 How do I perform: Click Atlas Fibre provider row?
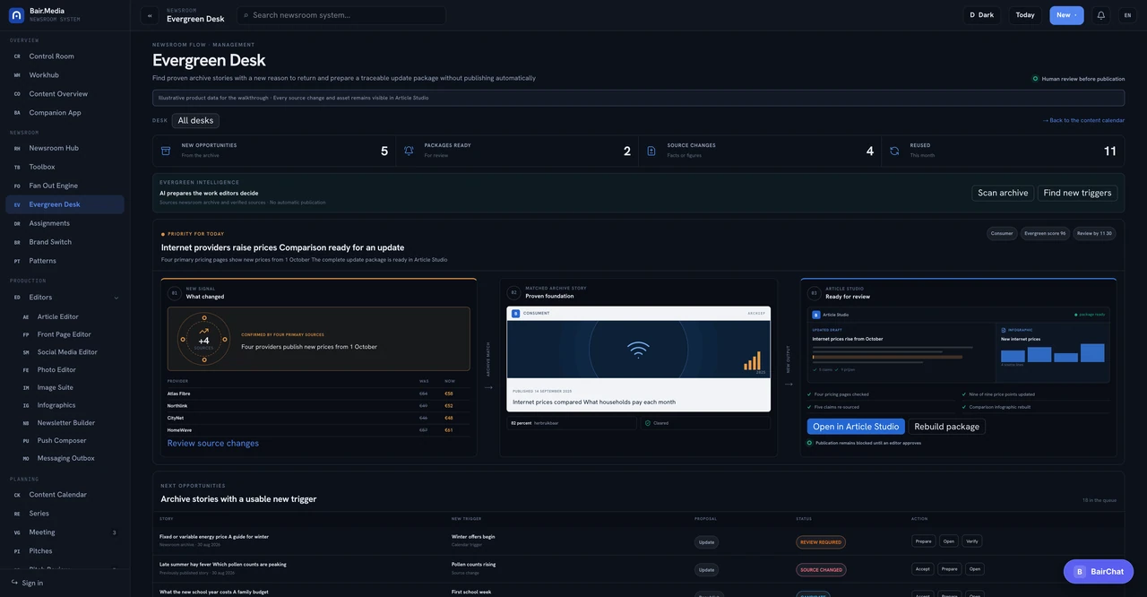(318, 394)
